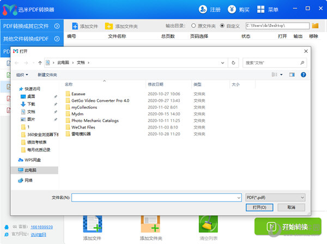This screenshot has width=327, height=244.
Task: Click the official website browser icon
Action: click(x=7, y=235)
